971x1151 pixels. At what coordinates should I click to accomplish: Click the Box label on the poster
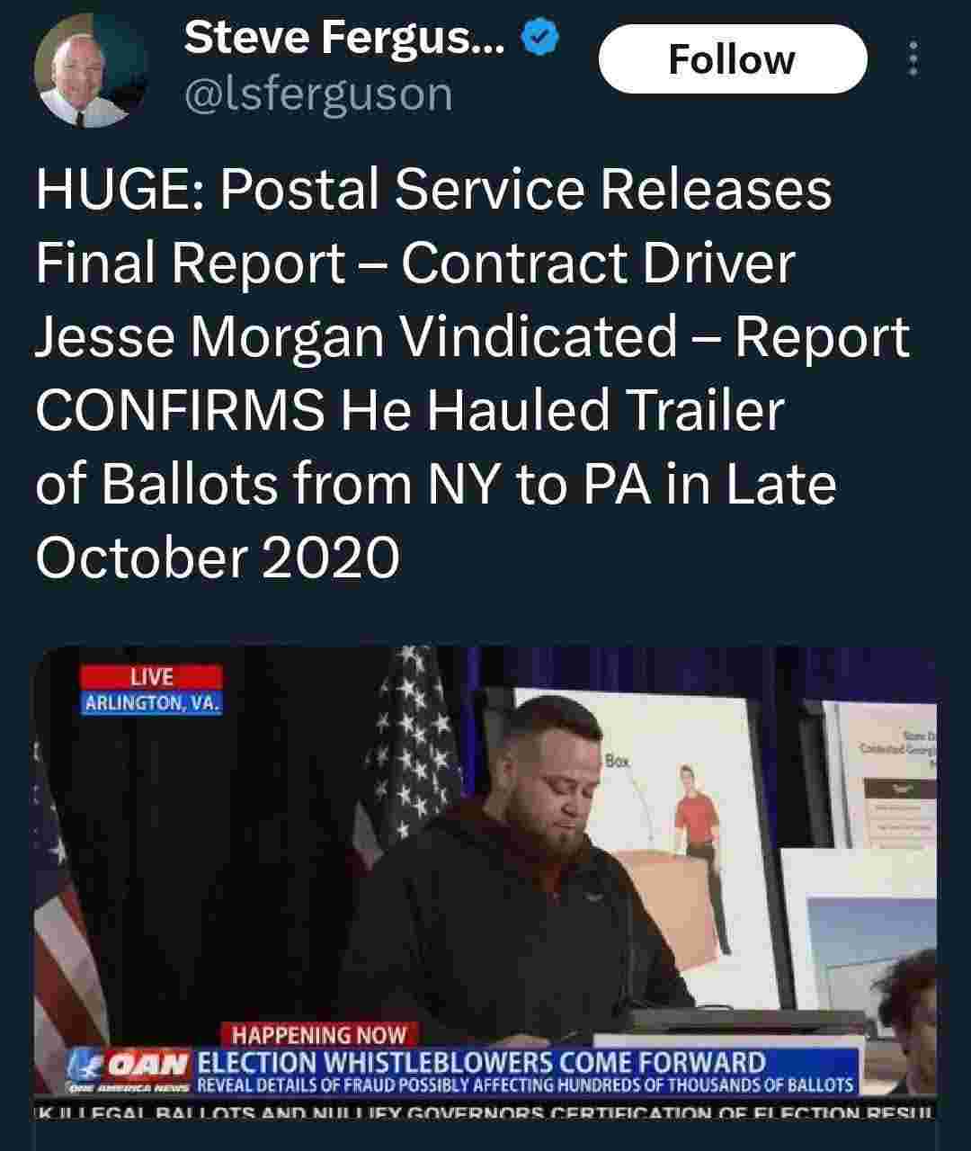[x=618, y=761]
